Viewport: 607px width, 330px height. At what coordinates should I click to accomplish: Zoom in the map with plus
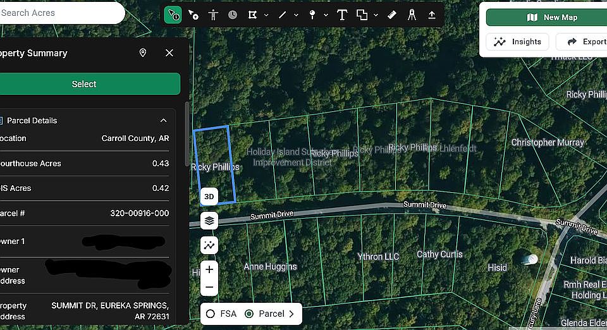click(x=209, y=270)
